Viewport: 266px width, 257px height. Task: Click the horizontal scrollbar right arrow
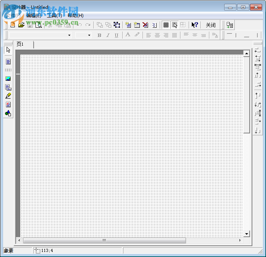click(x=240, y=240)
